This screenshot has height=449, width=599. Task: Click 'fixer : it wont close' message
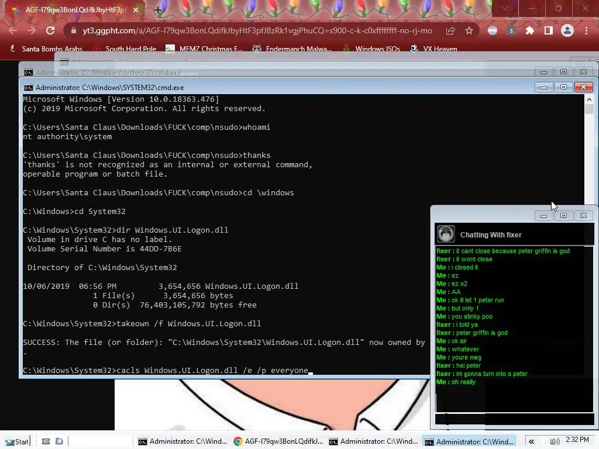pos(464,259)
